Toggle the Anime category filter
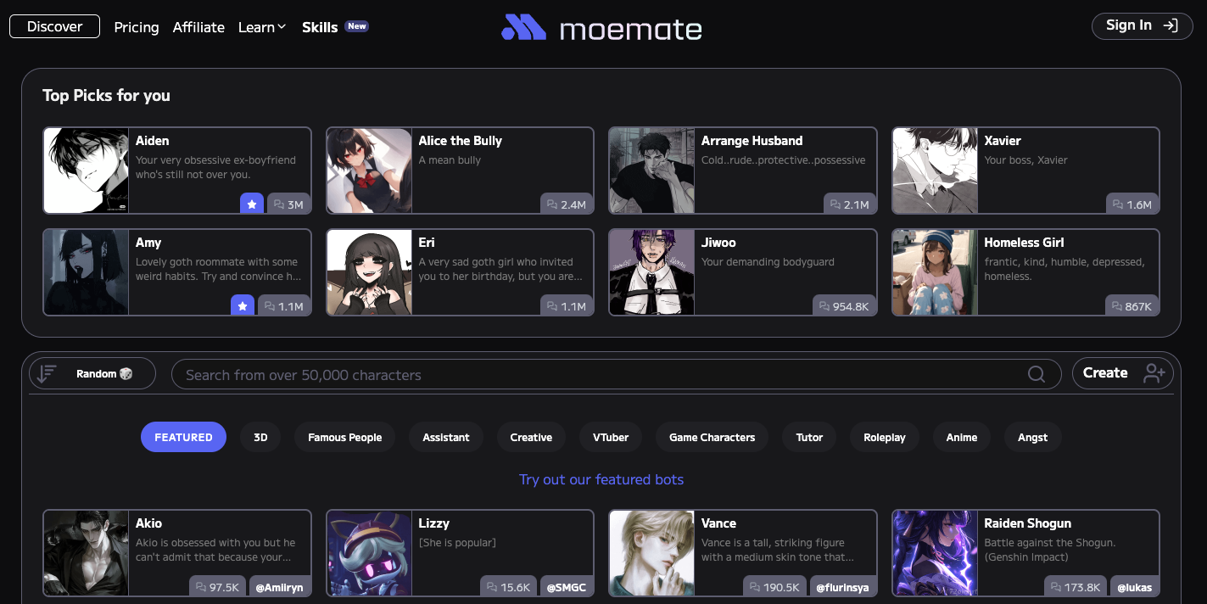The width and height of the screenshot is (1207, 604). point(961,437)
